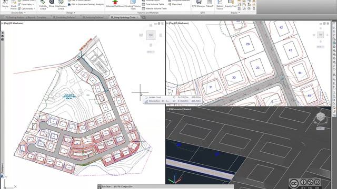Open left viewport [Top][2D Wireframe] controls
The height and width of the screenshot is (189, 337).
coord(13,23)
